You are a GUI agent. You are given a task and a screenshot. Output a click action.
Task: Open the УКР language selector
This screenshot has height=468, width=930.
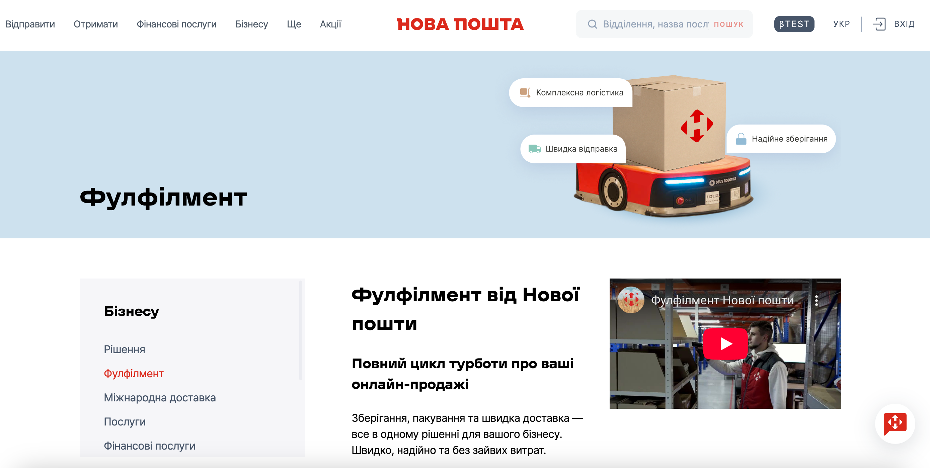tap(841, 24)
